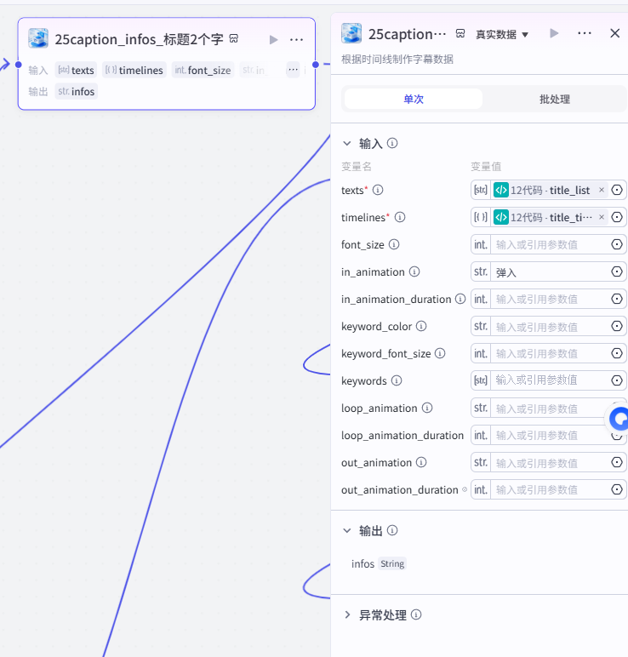Click the side panel run play button

point(554,33)
